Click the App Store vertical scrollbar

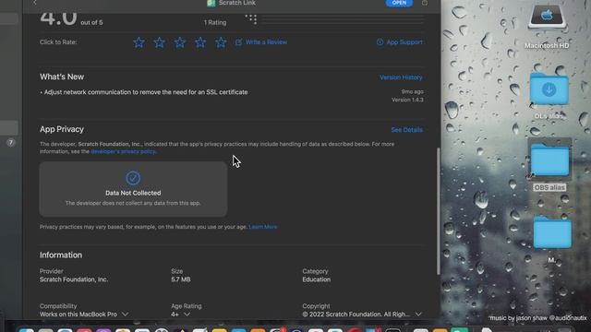[x=438, y=211]
